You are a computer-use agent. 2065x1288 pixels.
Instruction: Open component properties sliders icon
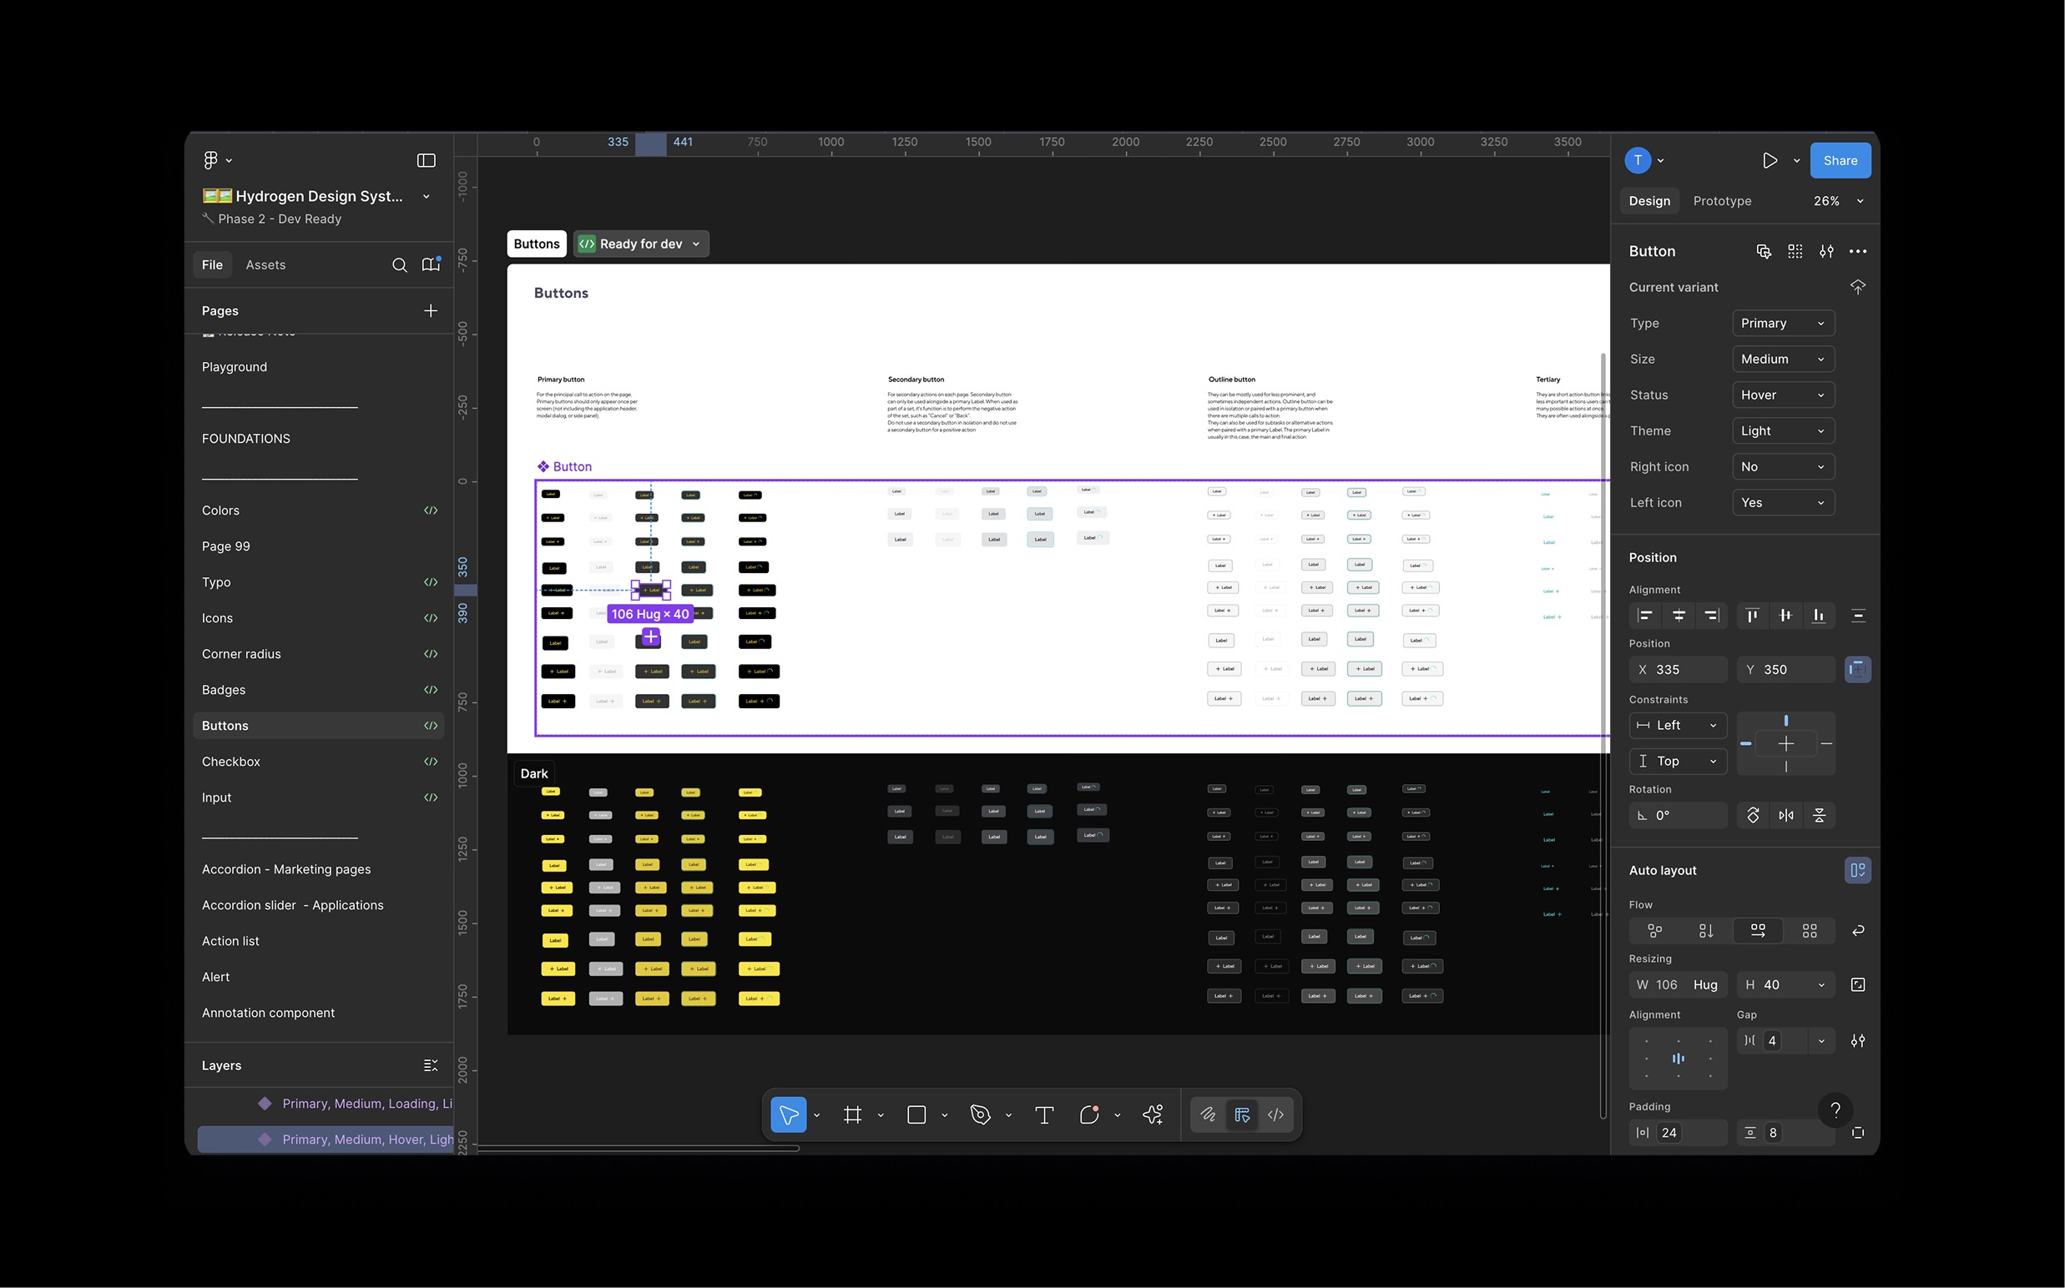(1826, 251)
